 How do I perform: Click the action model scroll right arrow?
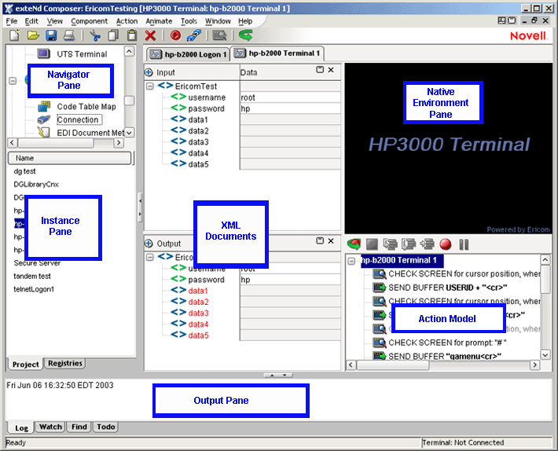(534, 365)
